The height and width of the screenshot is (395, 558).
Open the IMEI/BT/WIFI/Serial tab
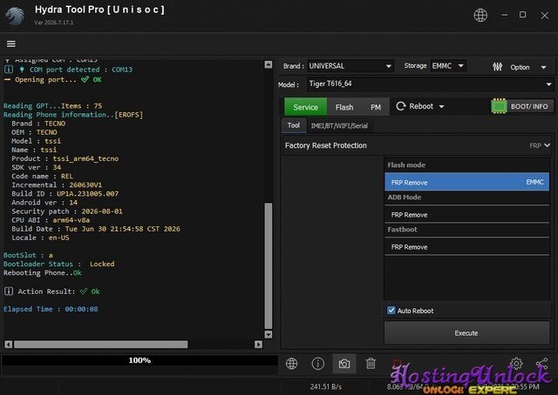pyautogui.click(x=339, y=126)
